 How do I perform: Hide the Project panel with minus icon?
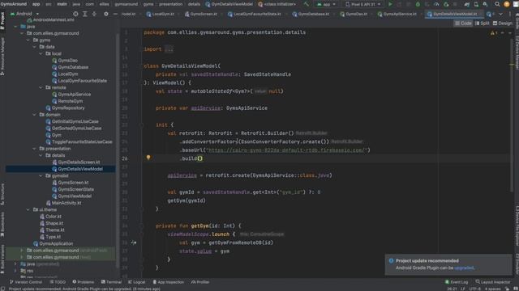pyautogui.click(x=115, y=14)
